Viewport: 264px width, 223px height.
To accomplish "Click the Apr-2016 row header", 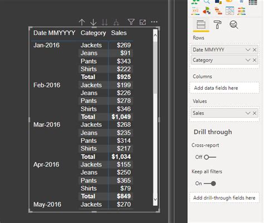I will coord(46,164).
